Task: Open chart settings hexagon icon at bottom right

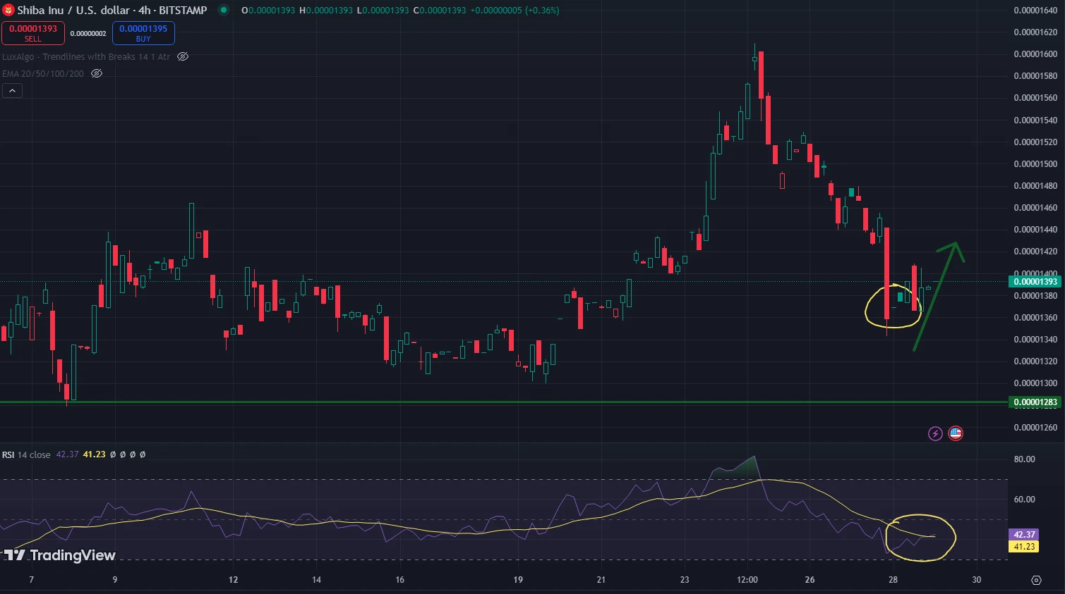Action: [1036, 580]
